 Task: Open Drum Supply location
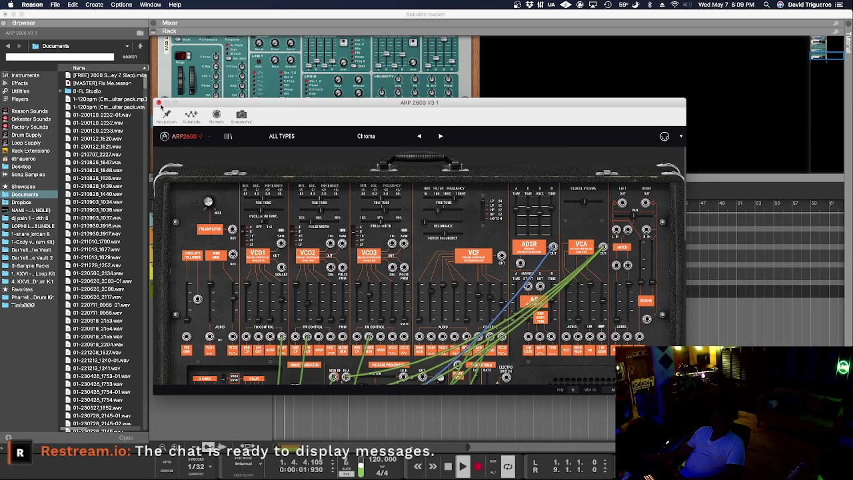(x=27, y=135)
